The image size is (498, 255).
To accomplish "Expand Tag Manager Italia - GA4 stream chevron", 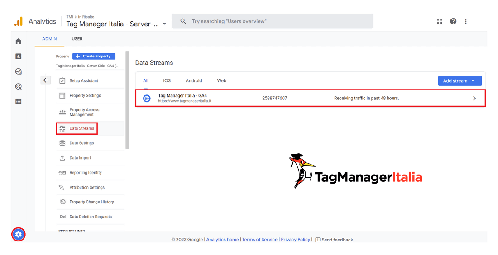I will 474,98.
